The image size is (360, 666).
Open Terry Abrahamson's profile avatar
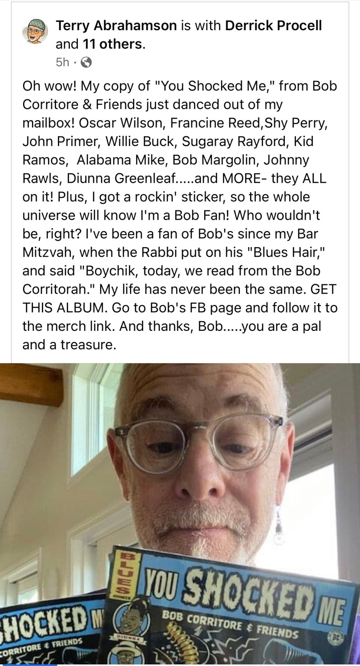(x=36, y=31)
